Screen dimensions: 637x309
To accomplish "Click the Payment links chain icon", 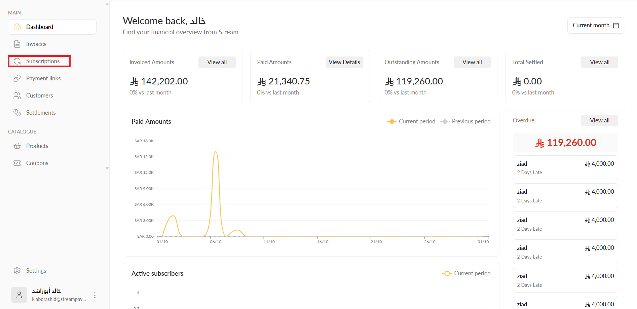I will (17, 78).
